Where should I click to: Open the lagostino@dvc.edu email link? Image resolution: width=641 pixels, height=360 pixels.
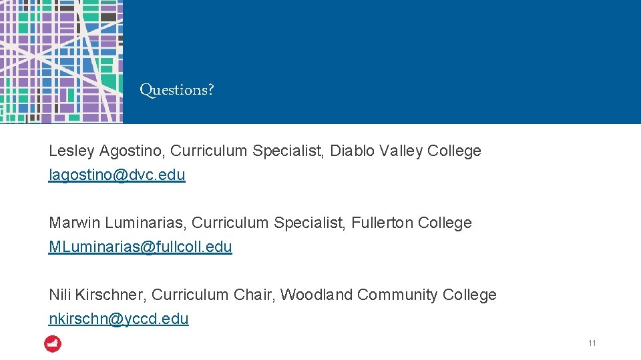pos(117,175)
